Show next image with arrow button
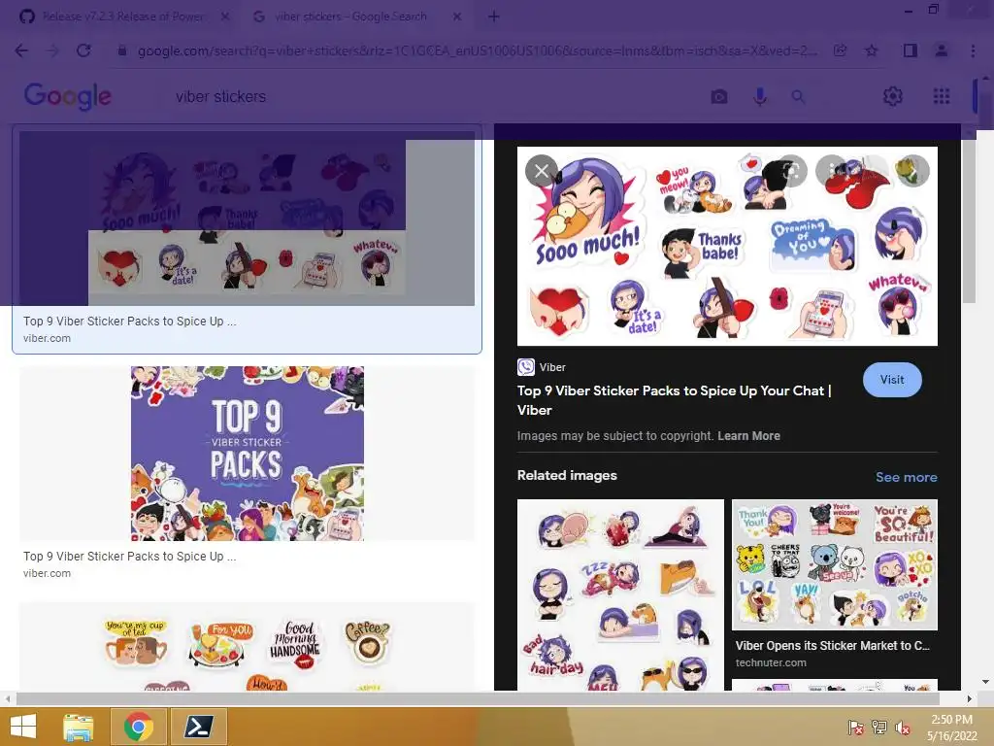 click(x=913, y=171)
